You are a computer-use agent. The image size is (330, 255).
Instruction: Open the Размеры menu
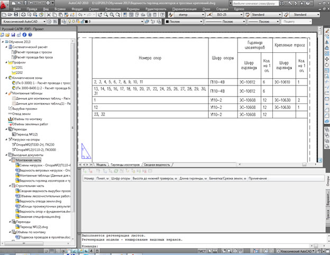pyautogui.click(x=133, y=10)
